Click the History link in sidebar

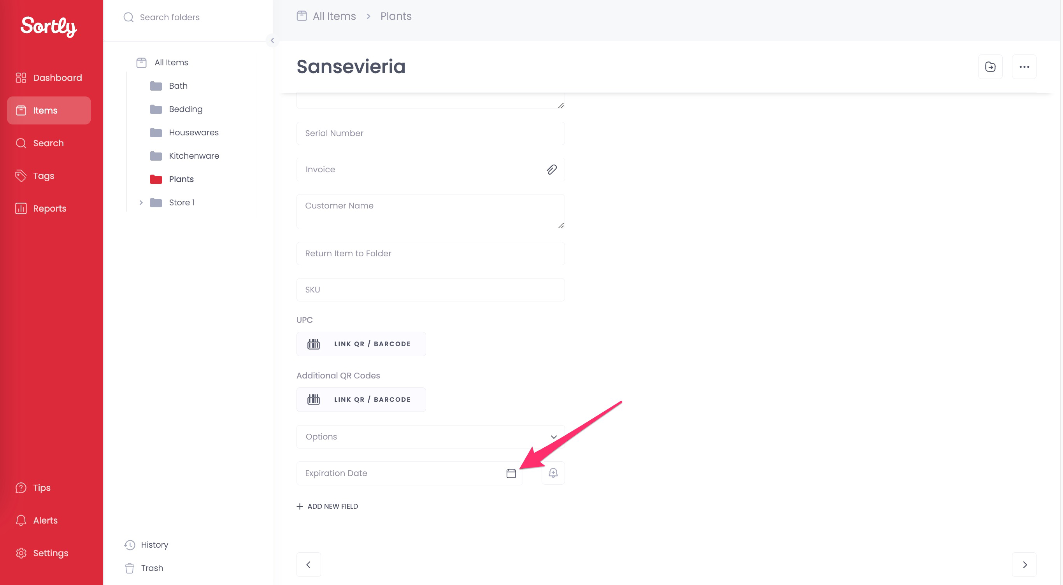tap(155, 545)
